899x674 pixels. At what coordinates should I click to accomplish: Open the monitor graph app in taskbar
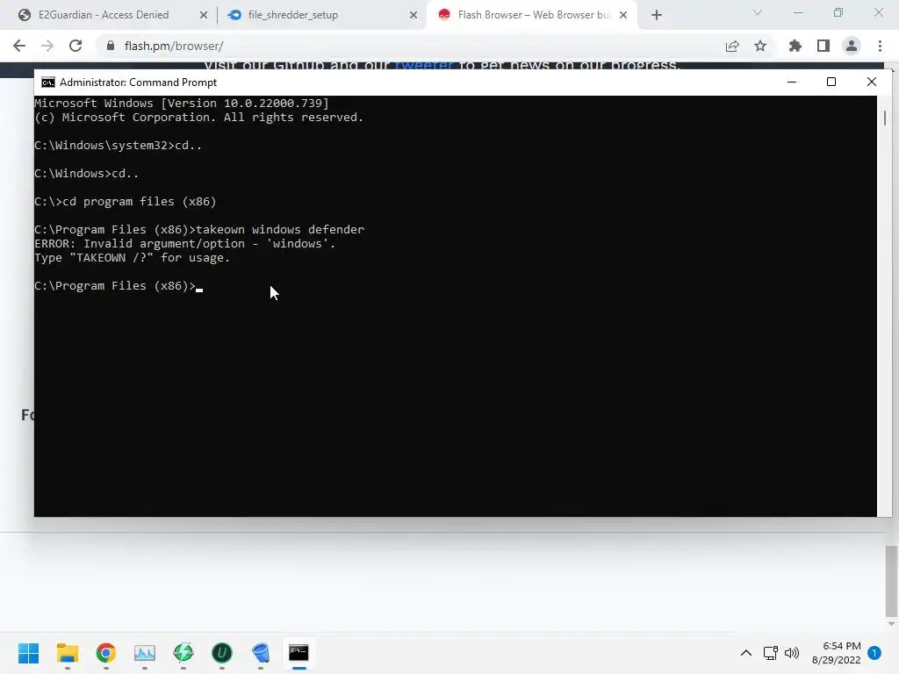click(145, 653)
